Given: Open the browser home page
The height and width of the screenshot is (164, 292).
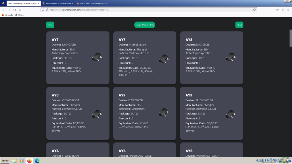Looking at the screenshot, I should point(20,10).
